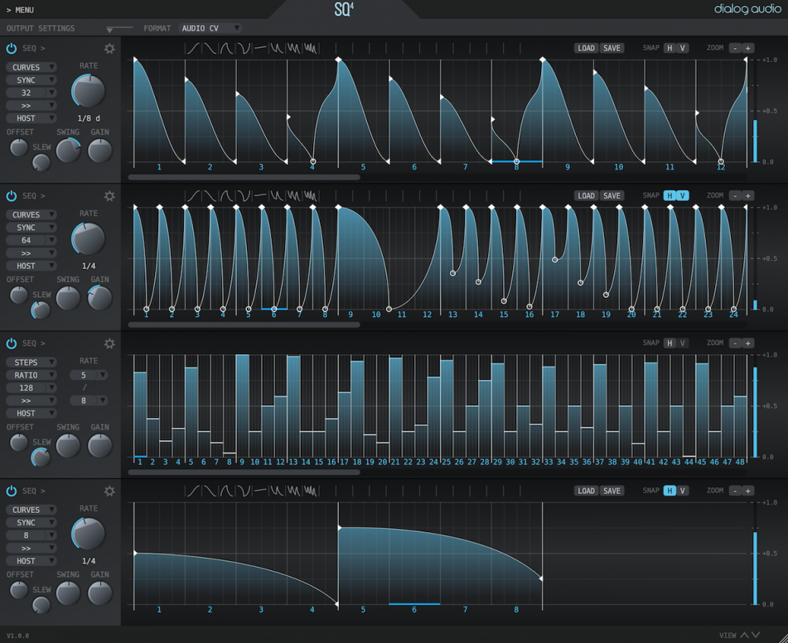Click the LOAD button for SEQ 1
The image size is (788, 643).
586,47
